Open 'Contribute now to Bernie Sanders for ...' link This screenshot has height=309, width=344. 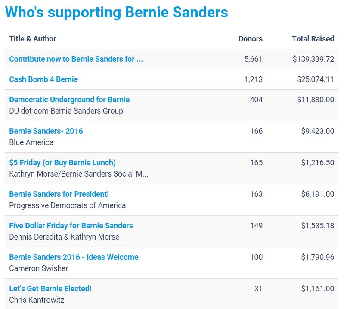[x=76, y=59]
